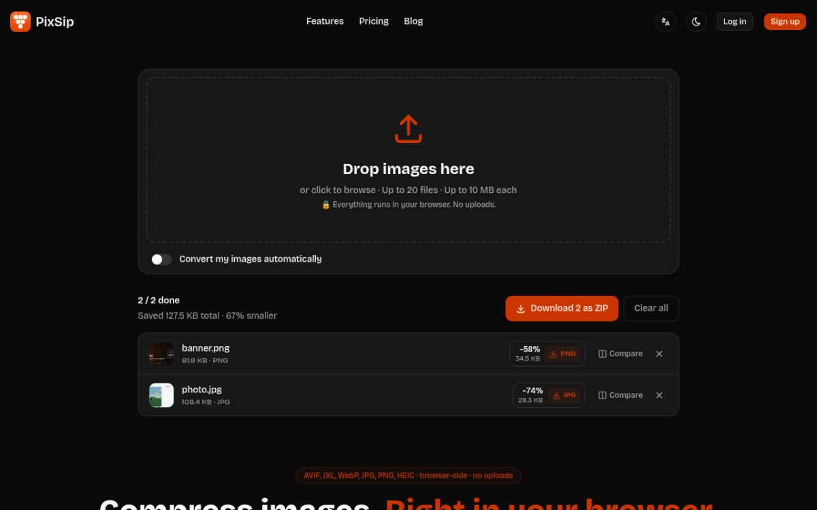Screen dimensions: 817x510
Task: Select the banner.png file name
Action: (206, 348)
